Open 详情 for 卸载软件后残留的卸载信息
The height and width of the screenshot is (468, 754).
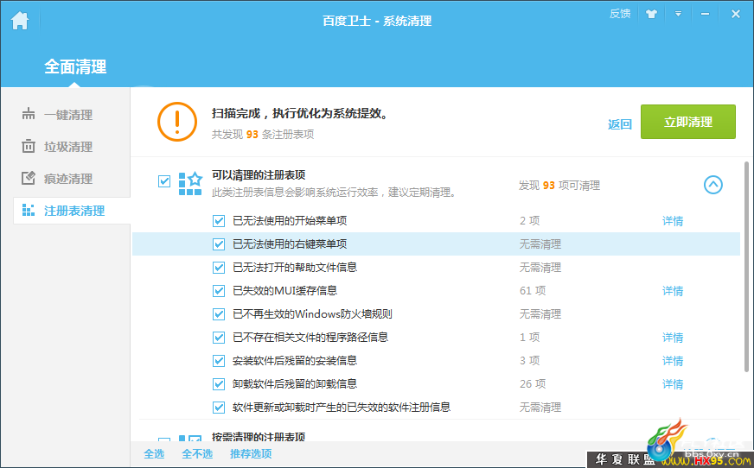[673, 384]
